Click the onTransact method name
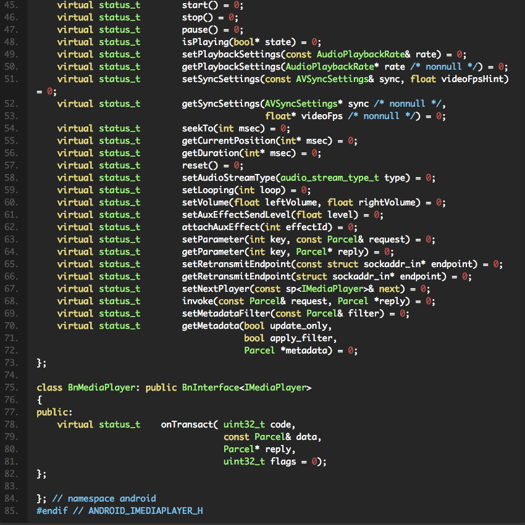This screenshot has width=525, height=525. click(187, 425)
